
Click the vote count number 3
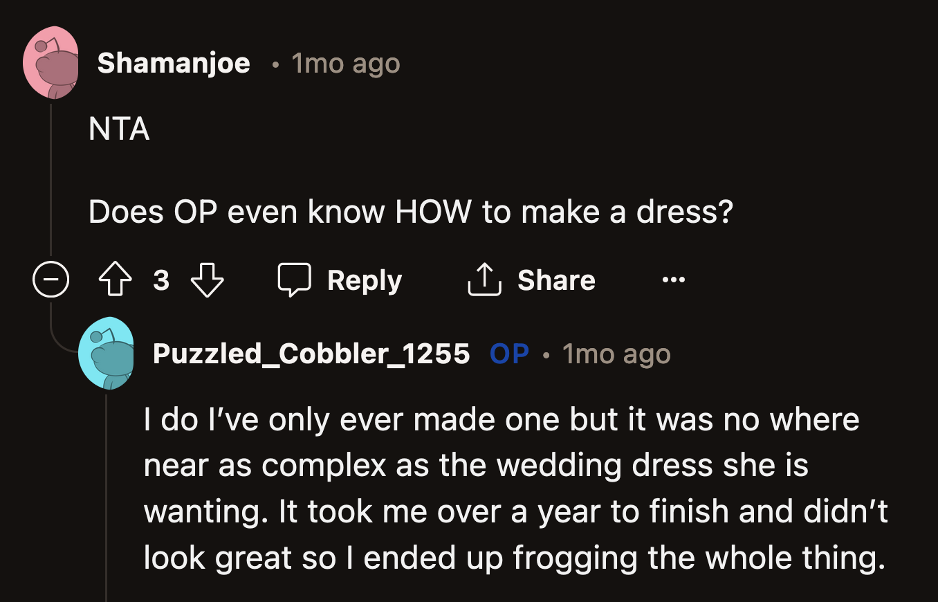click(x=161, y=280)
